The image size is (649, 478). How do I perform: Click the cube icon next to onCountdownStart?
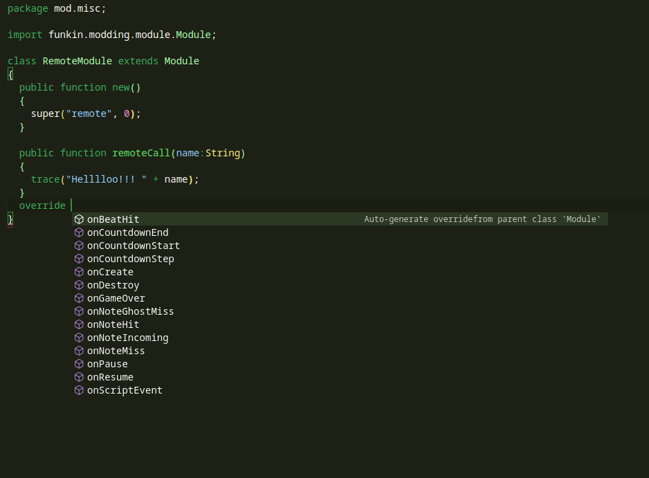tap(79, 246)
